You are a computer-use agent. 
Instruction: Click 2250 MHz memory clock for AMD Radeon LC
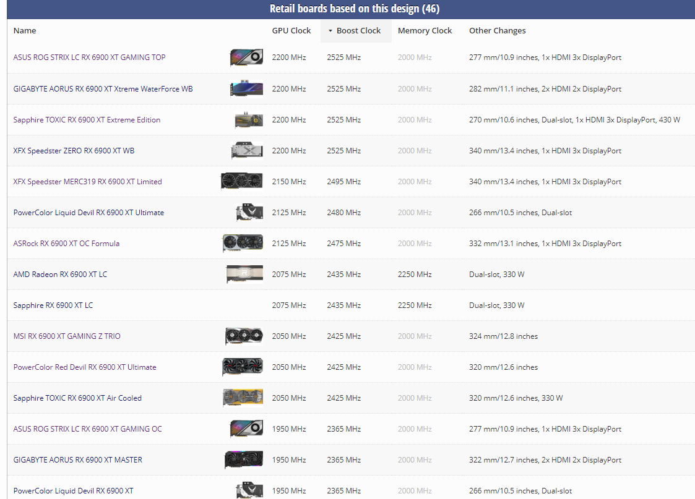pos(415,275)
